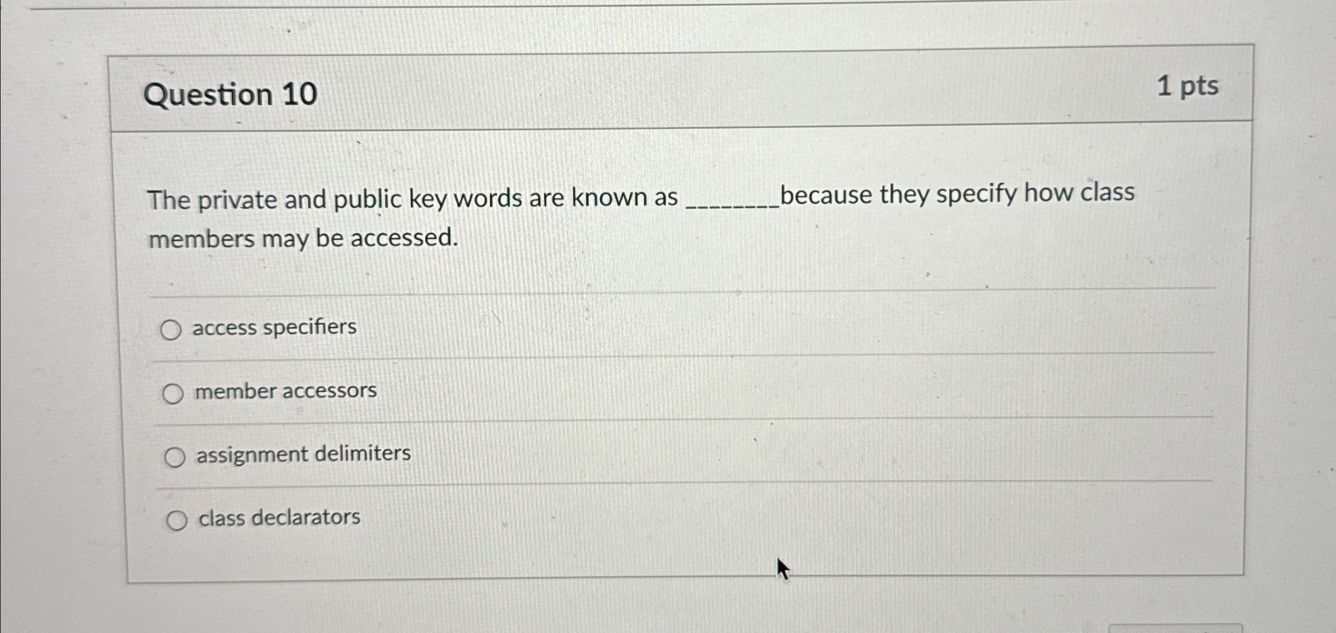The height and width of the screenshot is (633, 1336).
Task: Select the "access specifiers" radio button
Action: 173,329
